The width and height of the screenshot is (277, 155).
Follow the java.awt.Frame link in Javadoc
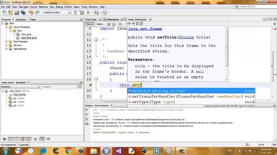145,29
